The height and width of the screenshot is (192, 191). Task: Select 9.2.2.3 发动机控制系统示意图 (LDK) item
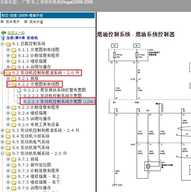(59, 101)
